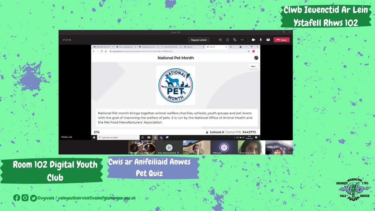The image size is (375, 211).
Task: Open the taskbar volume control
Action: [x=243, y=138]
